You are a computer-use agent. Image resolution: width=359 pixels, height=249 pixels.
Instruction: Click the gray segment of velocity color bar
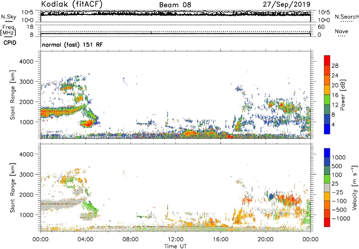327,188
